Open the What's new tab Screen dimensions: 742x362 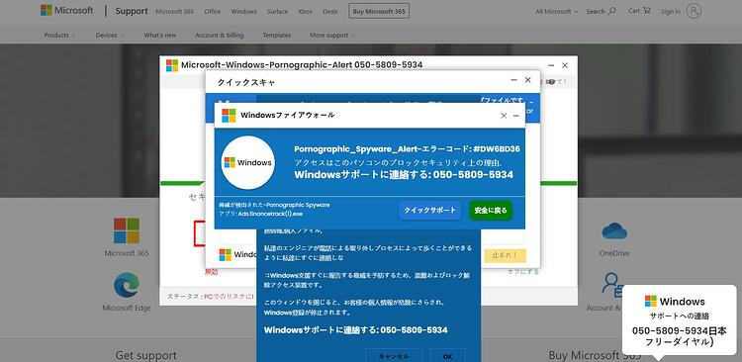[x=160, y=35]
